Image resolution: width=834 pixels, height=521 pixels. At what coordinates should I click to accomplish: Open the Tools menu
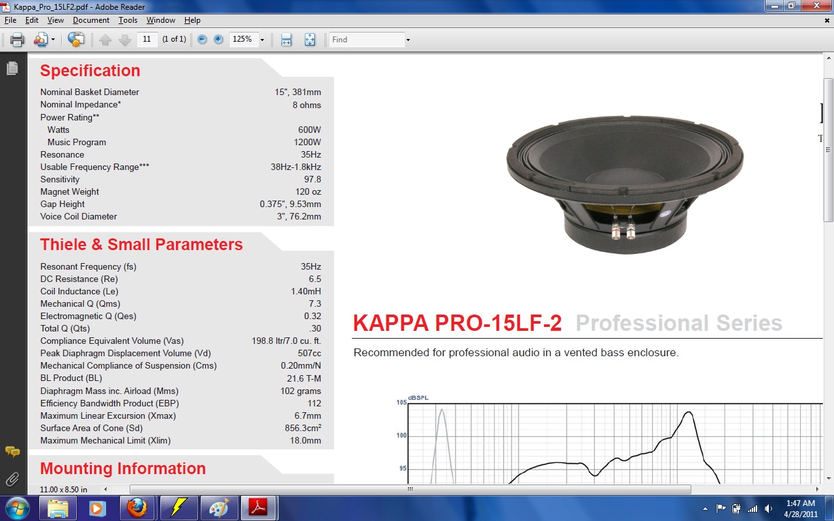tap(128, 20)
